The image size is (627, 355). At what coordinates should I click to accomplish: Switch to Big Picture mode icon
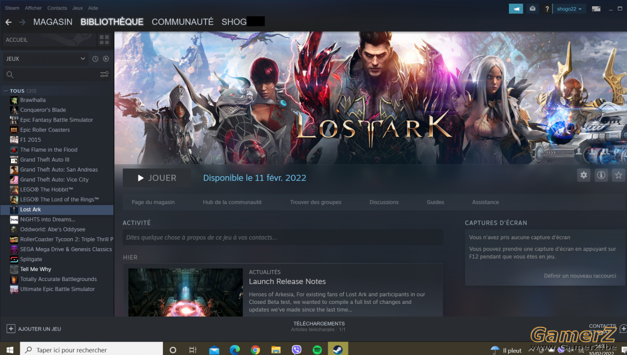[596, 9]
